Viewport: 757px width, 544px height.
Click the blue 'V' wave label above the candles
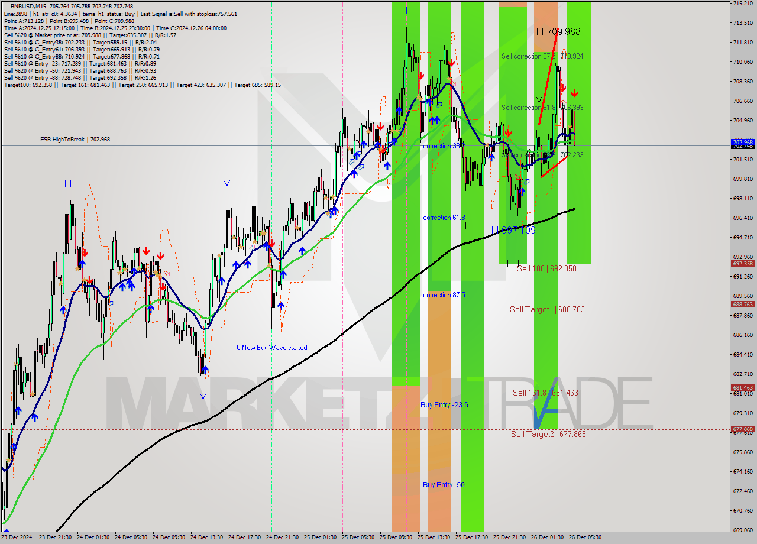(227, 183)
